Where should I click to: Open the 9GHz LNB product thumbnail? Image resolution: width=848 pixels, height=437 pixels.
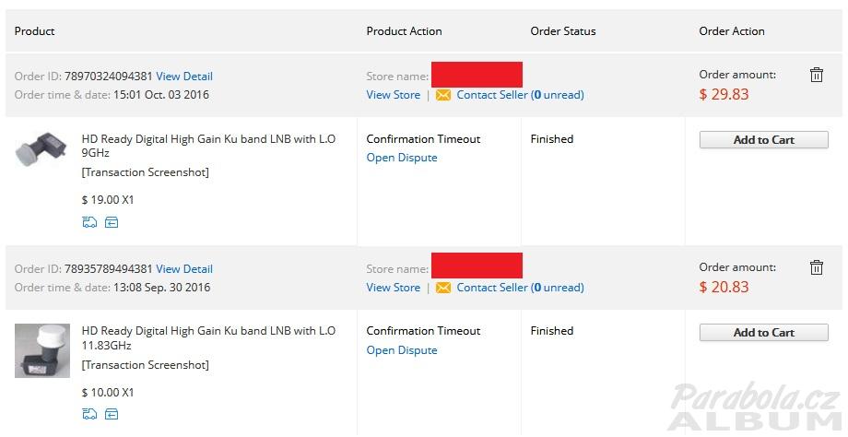[41, 148]
